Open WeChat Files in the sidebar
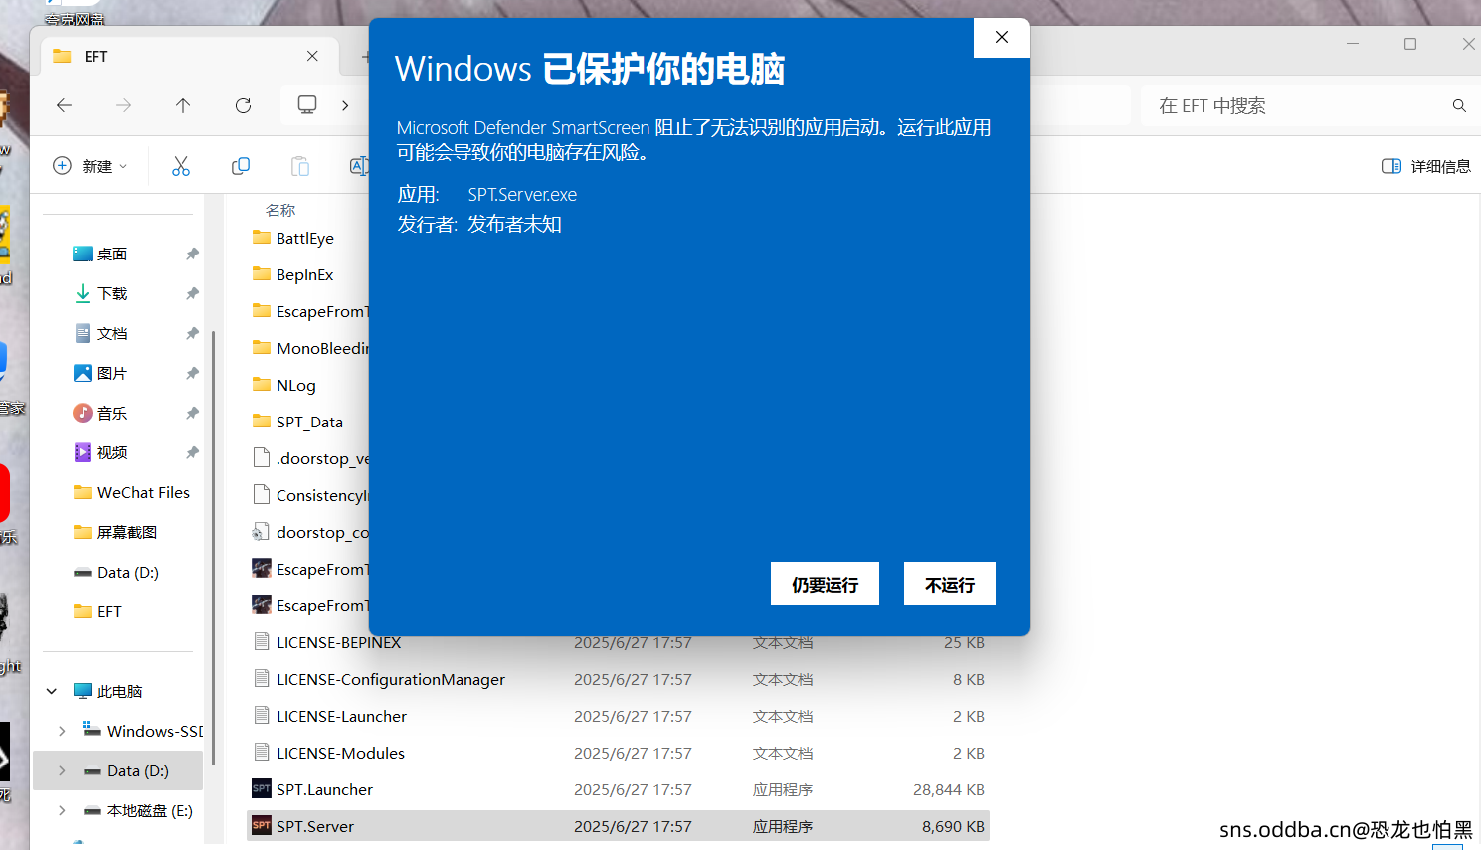The width and height of the screenshot is (1481, 850). click(131, 492)
